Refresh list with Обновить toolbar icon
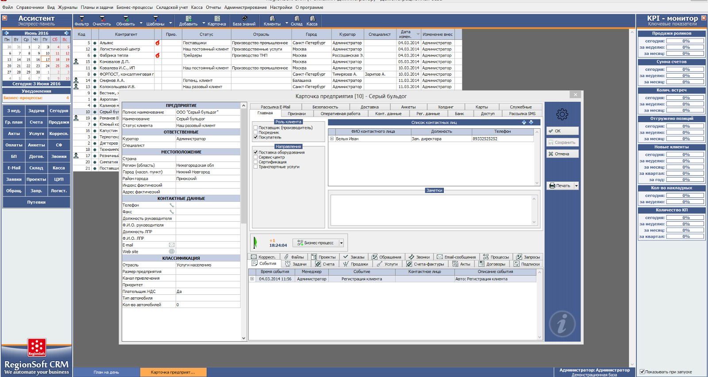The width and height of the screenshot is (708, 377). coord(126,19)
